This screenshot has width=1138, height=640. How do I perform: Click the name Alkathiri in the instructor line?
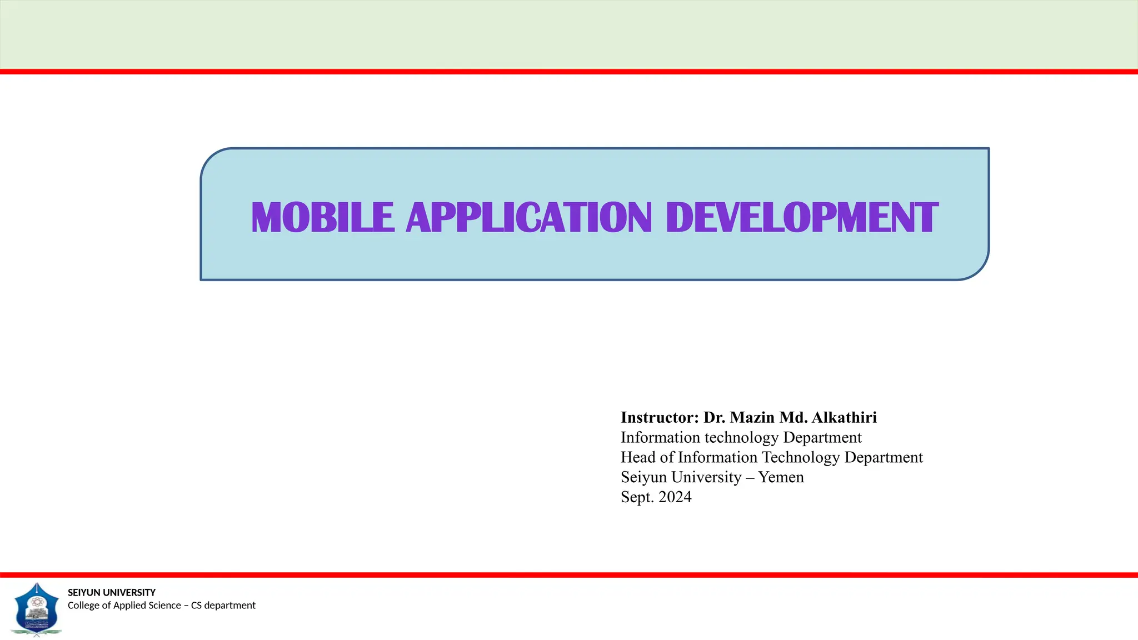(844, 417)
